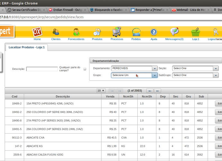
Task: Switch to Responder a [Primefaces browser tab
Action: 150,10
